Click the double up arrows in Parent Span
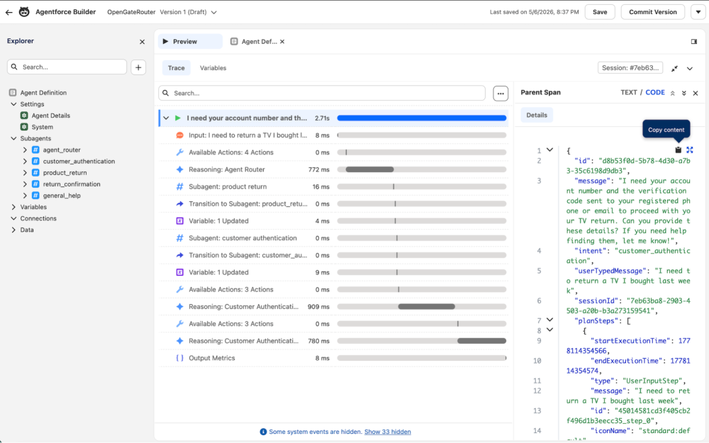Screen dimensions: 709x443 coord(672,93)
